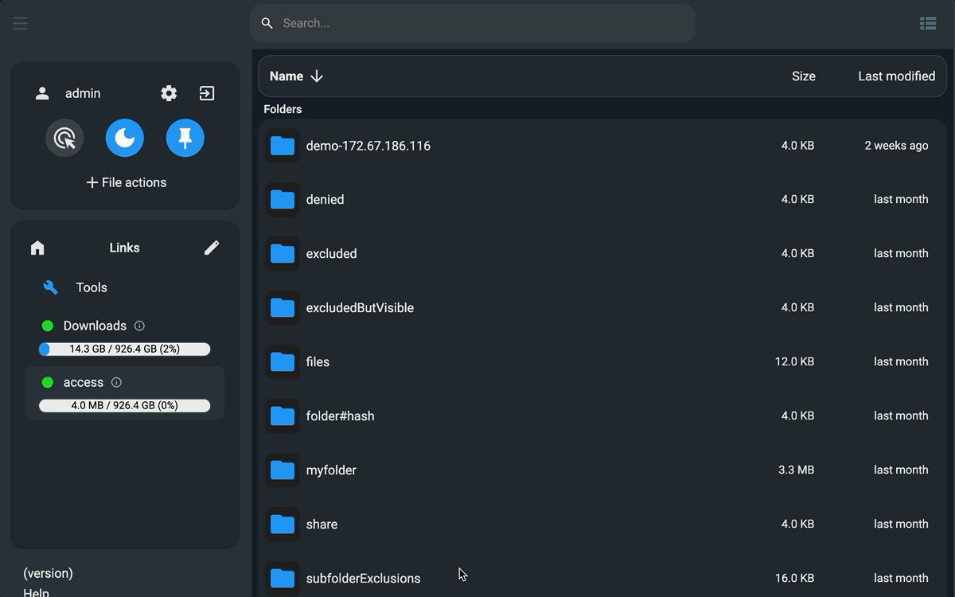The image size is (955, 597).
Task: Click the search magnifier icon
Action: click(267, 23)
